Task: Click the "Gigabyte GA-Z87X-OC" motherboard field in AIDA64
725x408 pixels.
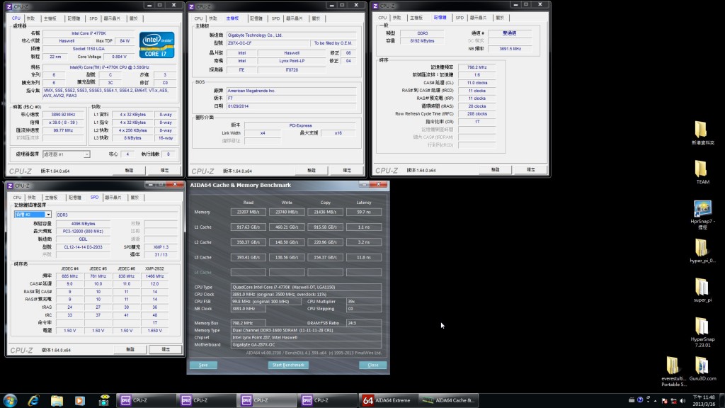Action: tap(306, 345)
